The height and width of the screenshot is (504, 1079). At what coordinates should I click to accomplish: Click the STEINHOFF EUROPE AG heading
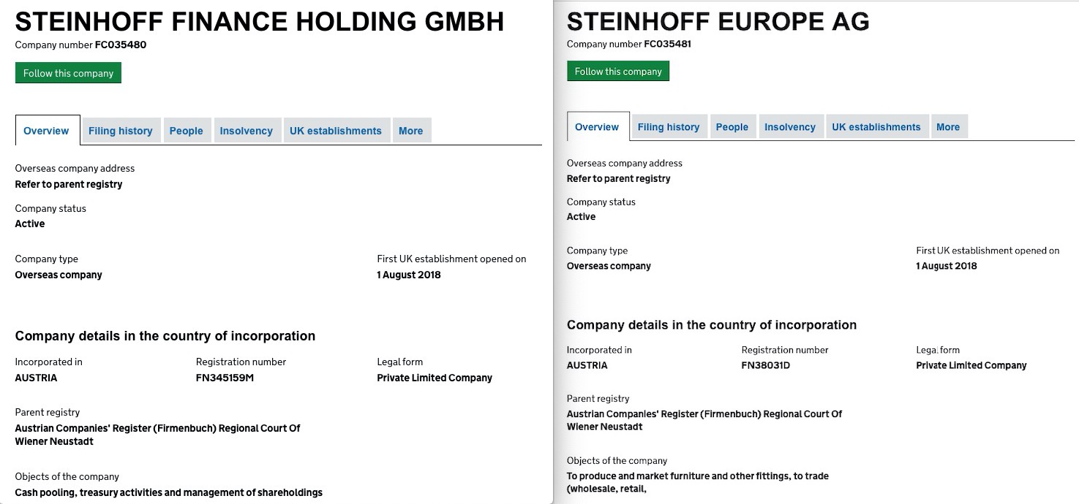(x=718, y=21)
